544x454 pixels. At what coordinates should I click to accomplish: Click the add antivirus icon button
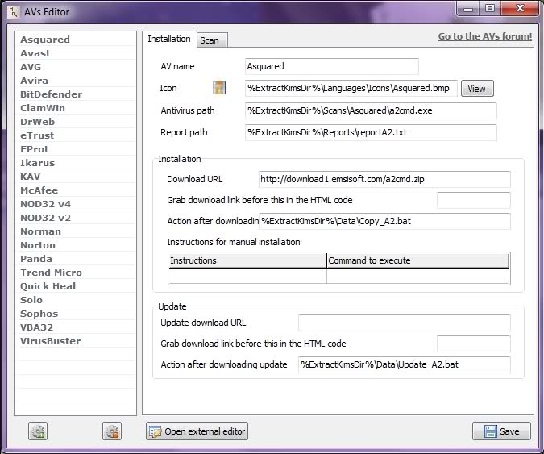pyautogui.click(x=38, y=431)
